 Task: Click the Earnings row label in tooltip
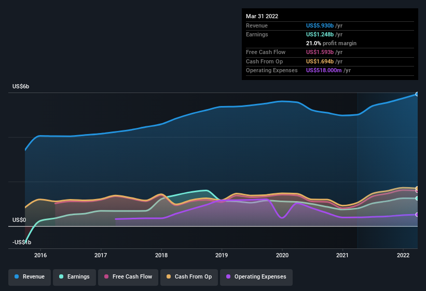point(257,34)
